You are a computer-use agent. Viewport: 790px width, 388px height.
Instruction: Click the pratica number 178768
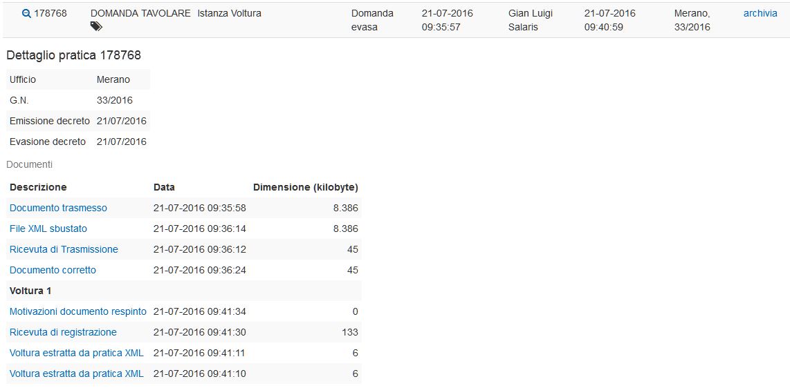pyautogui.click(x=50, y=13)
